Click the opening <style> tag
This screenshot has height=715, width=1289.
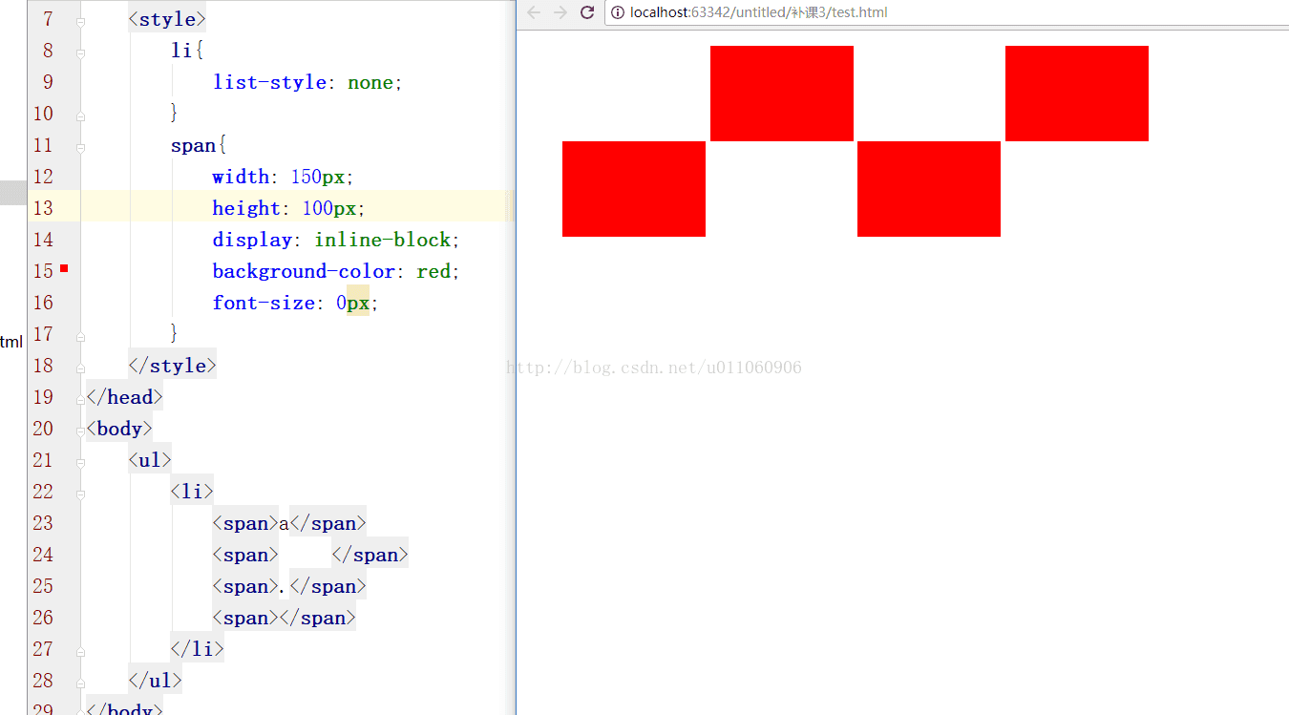pyautogui.click(x=167, y=19)
